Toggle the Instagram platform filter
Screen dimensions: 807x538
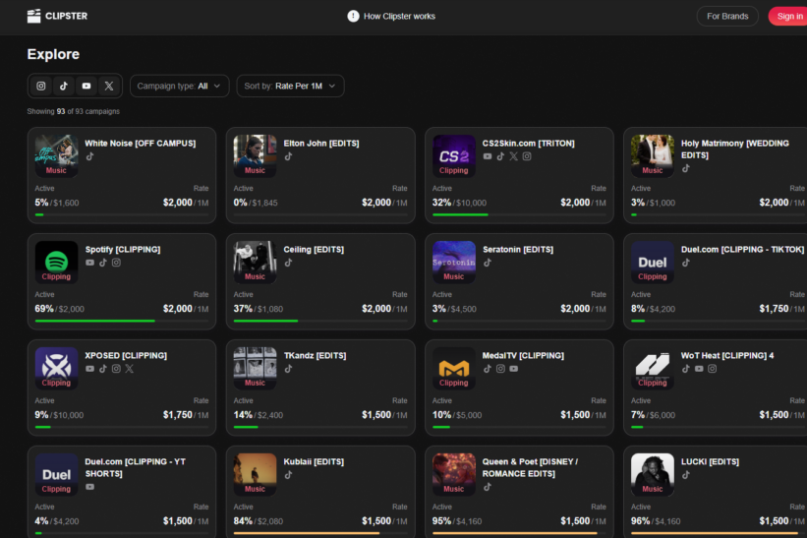pos(41,86)
